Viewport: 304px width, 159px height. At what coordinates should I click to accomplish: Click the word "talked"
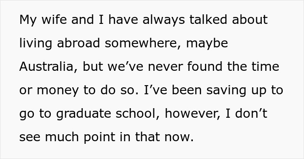point(208,20)
